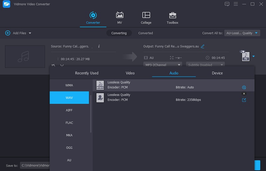
Task: Choose FLAC from the format list
Action: point(69,123)
